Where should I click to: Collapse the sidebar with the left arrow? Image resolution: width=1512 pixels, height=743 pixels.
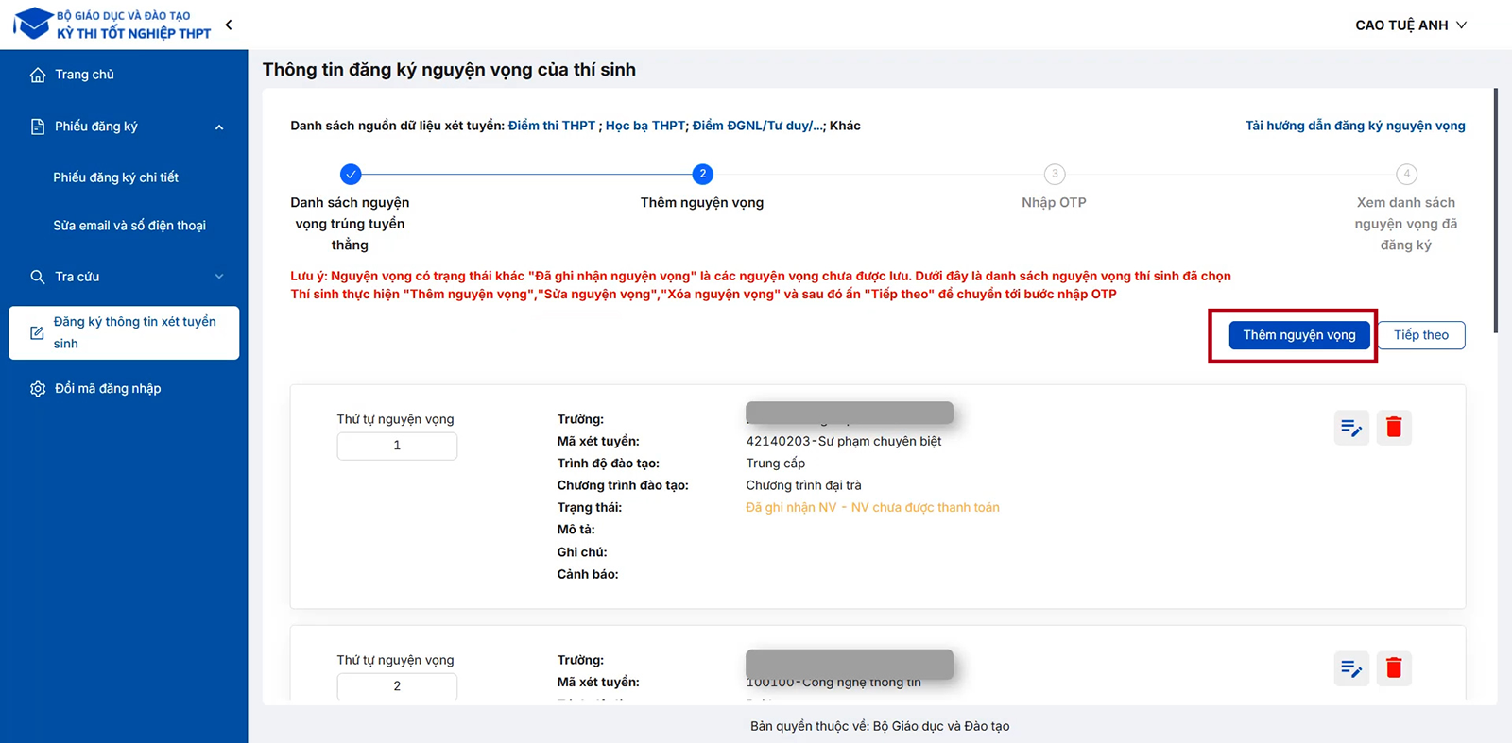pyautogui.click(x=229, y=25)
